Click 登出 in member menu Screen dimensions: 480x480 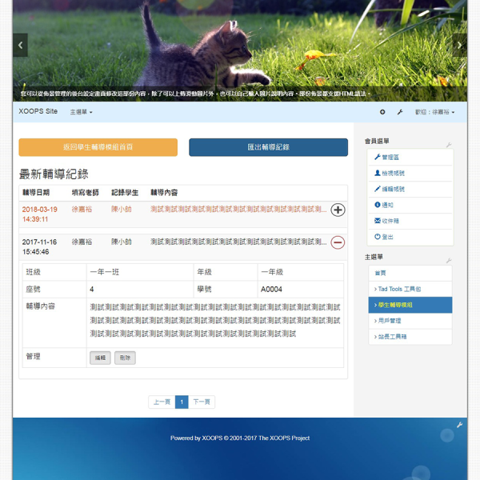pyautogui.click(x=410, y=237)
